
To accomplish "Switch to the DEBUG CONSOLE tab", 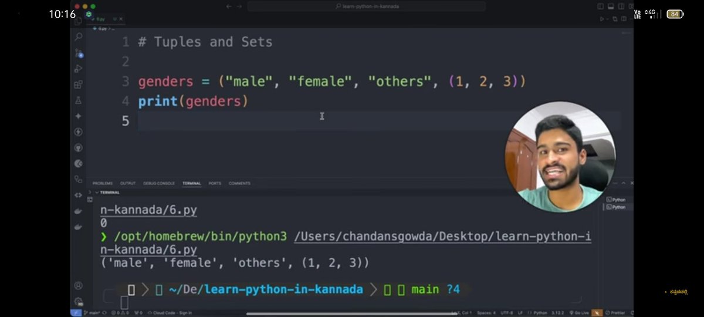I will (x=159, y=183).
